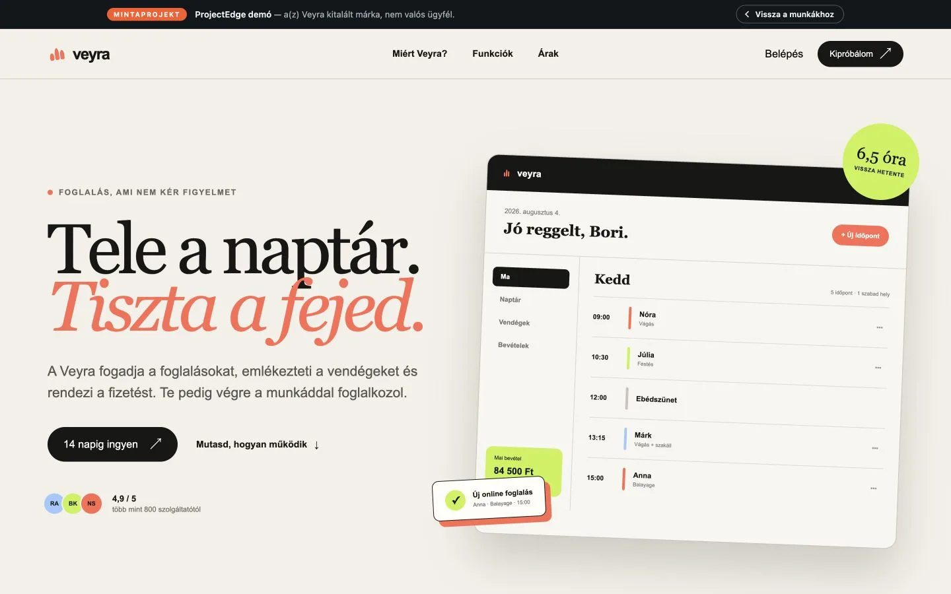
Task: Select the Anna name in the Kedd schedule
Action: (x=642, y=476)
